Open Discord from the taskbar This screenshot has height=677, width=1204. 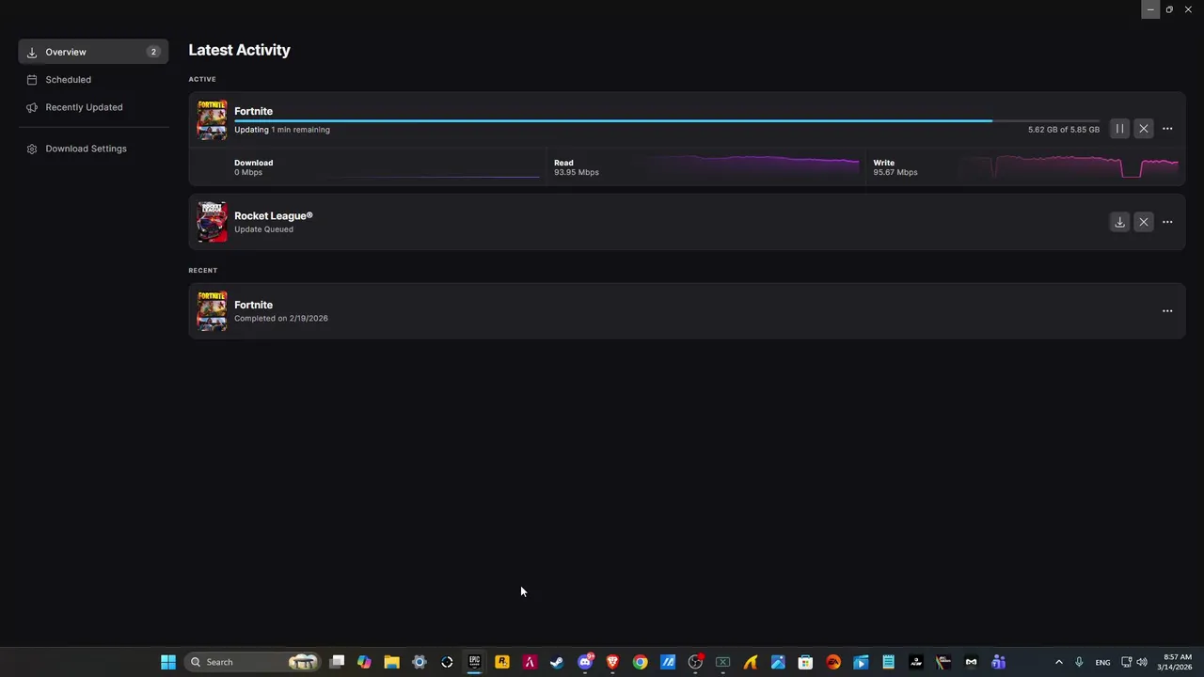pos(585,662)
